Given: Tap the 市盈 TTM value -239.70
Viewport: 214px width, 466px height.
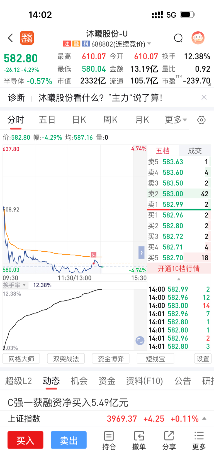Looking at the screenshot, I should [196, 81].
